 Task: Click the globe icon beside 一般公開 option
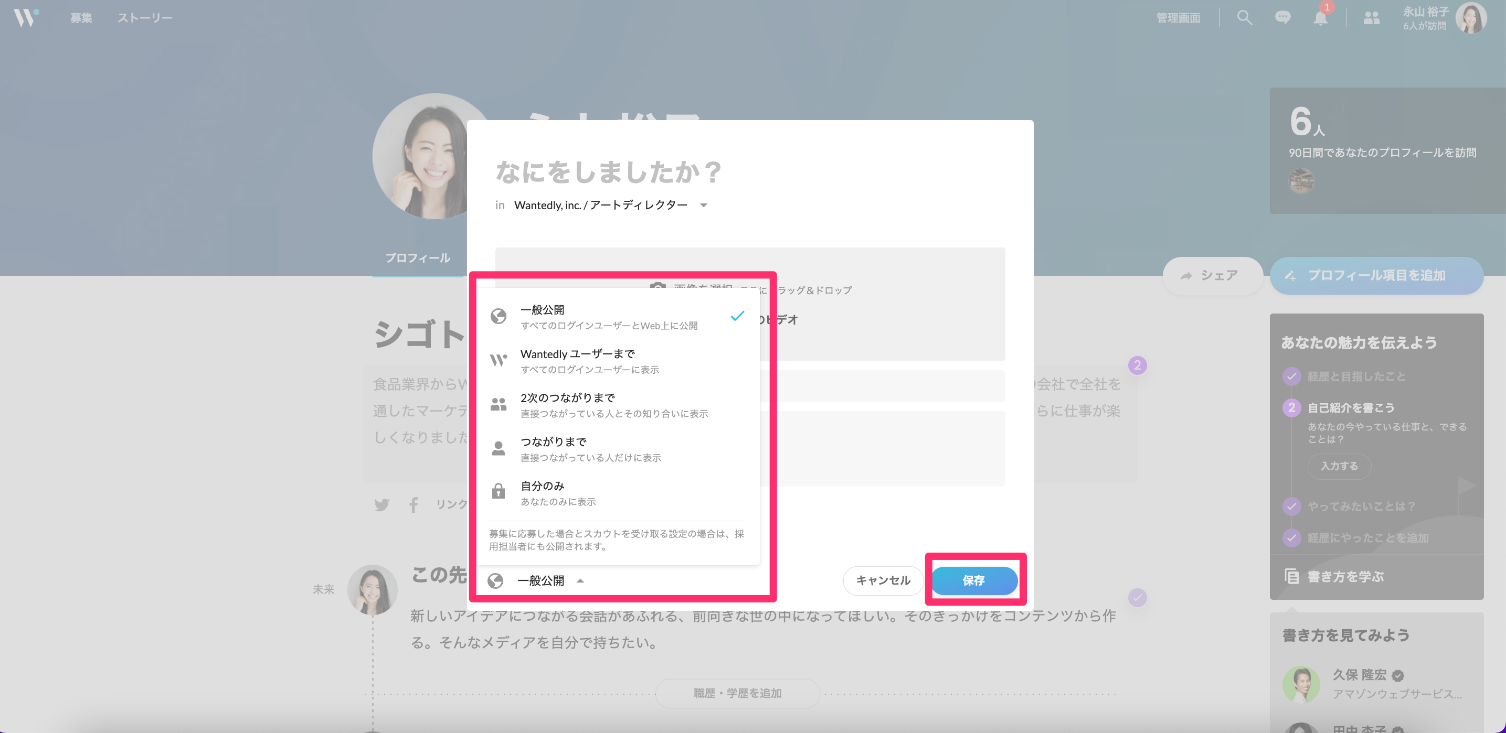(x=498, y=316)
